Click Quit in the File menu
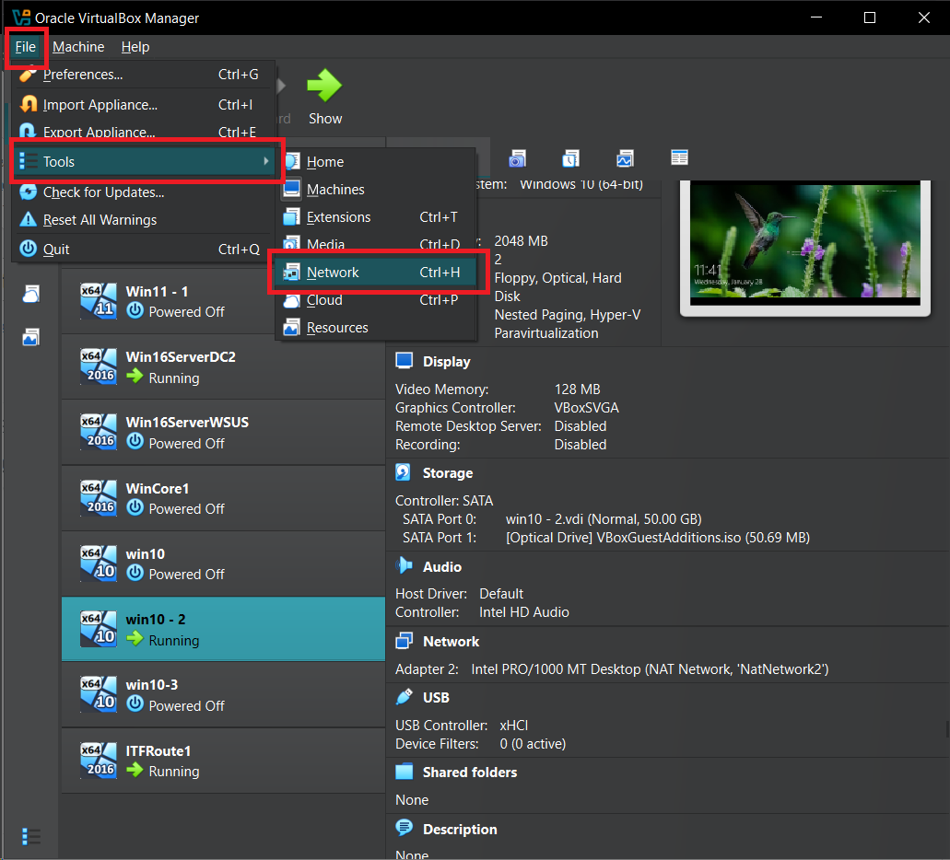This screenshot has height=860, width=950. click(56, 250)
